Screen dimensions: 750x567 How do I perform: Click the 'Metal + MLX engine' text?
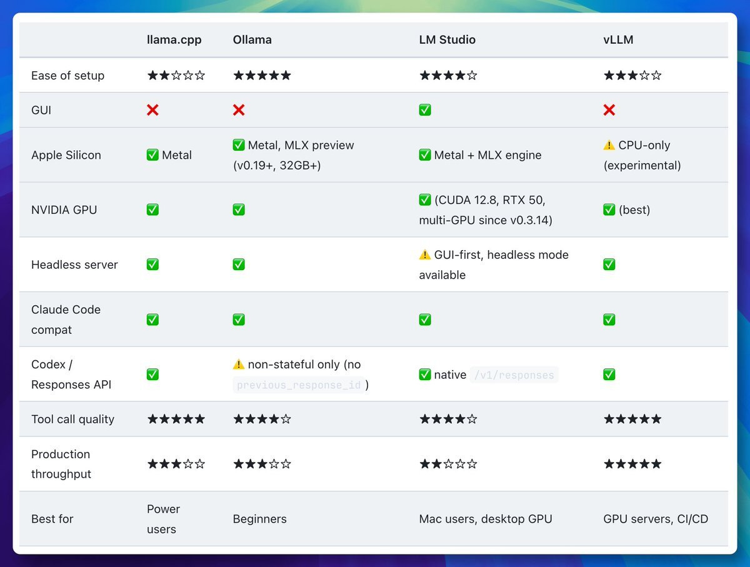click(487, 155)
